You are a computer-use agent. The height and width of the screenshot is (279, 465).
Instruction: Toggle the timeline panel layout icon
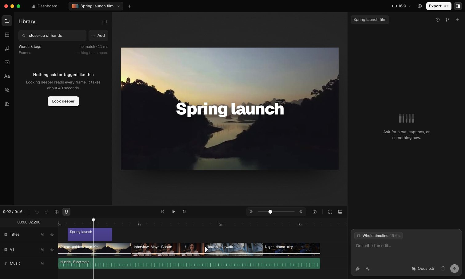pyautogui.click(x=340, y=212)
